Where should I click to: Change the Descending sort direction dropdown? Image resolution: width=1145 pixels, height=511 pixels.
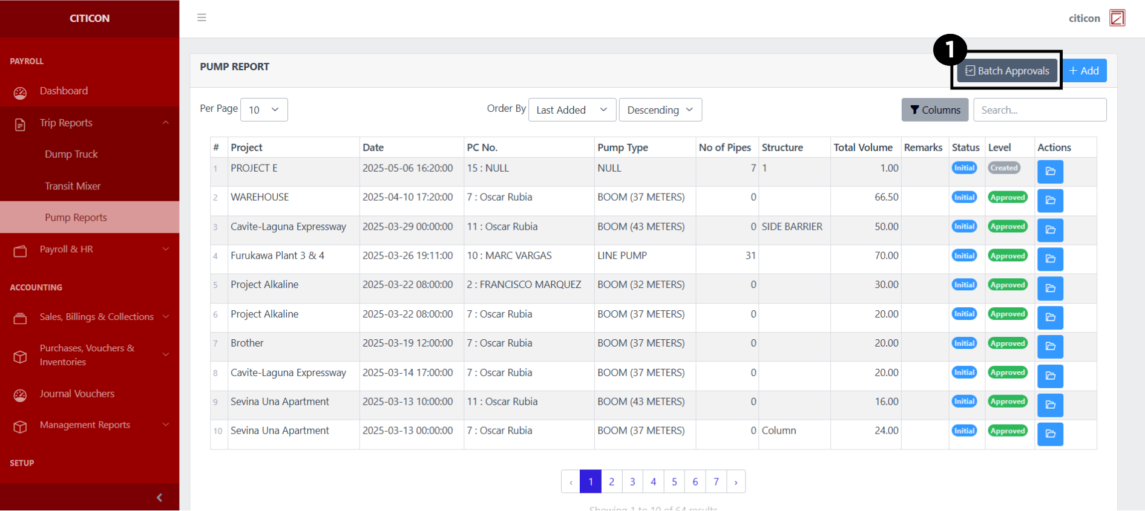[x=660, y=110]
